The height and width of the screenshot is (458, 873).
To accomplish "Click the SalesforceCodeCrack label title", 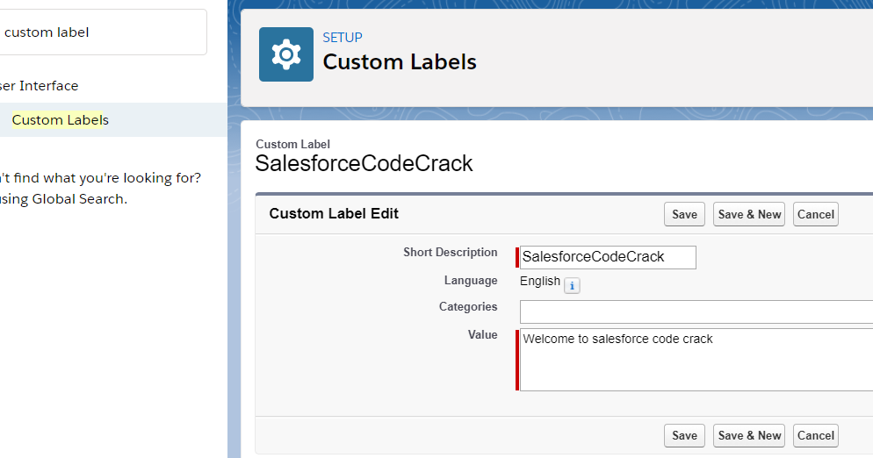I will click(364, 163).
